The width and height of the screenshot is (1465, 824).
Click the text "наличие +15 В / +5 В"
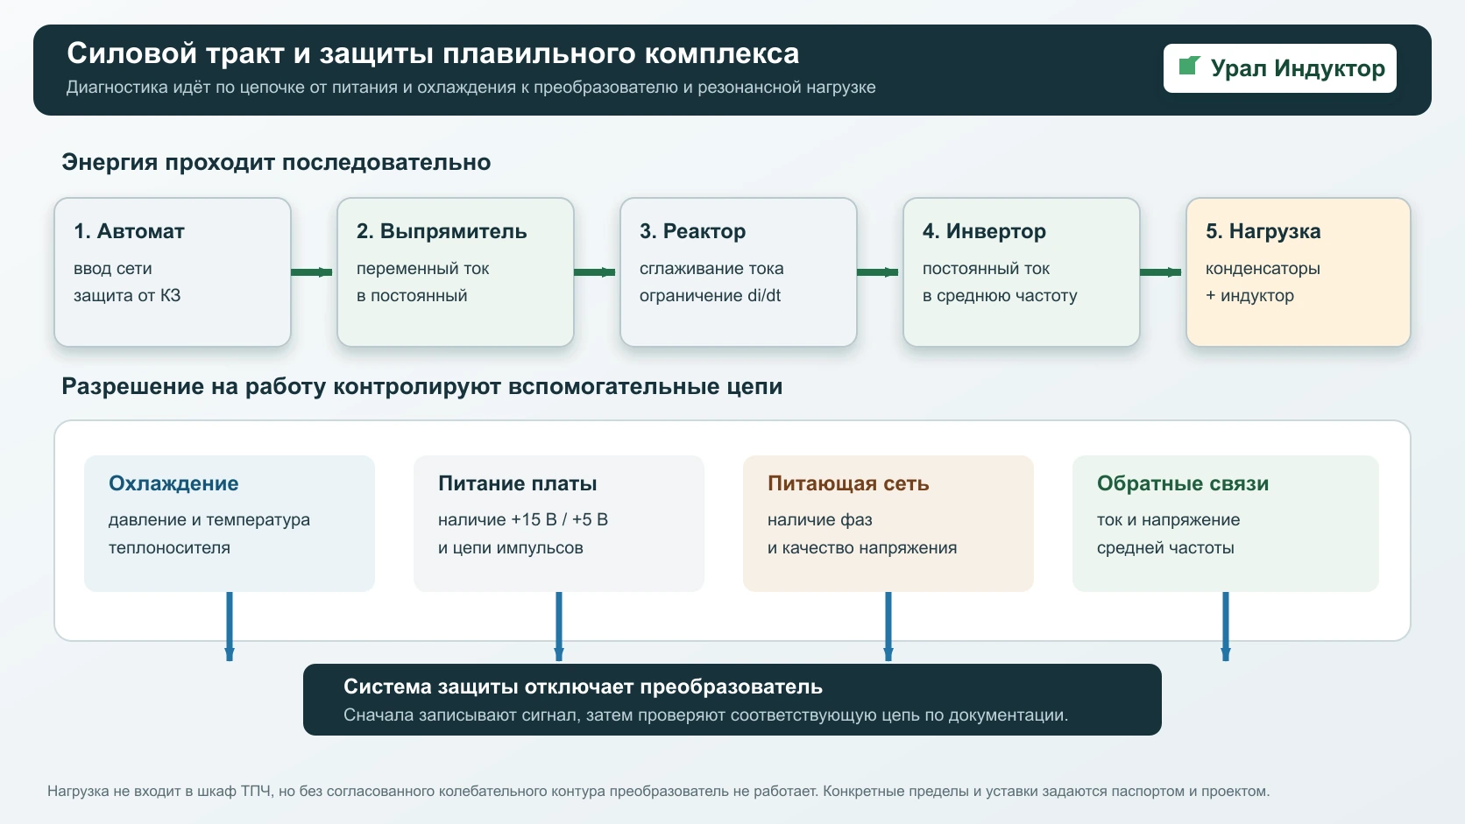(523, 519)
